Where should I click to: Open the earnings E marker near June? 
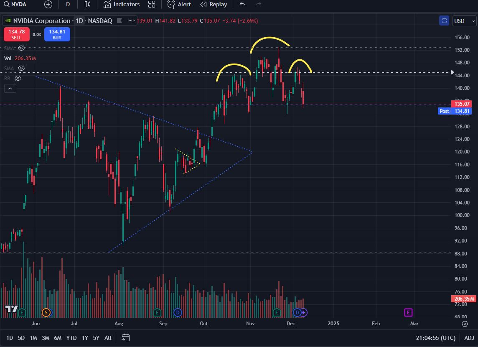[x=22, y=312]
